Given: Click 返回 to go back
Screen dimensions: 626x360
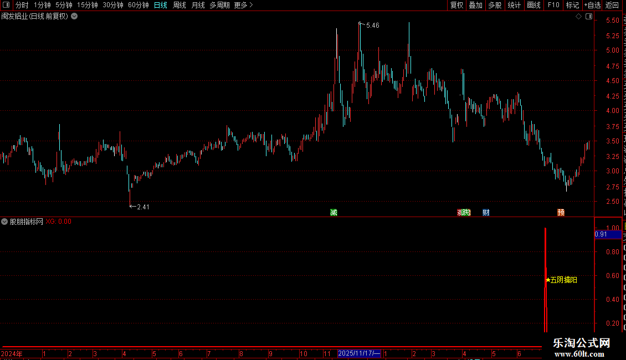Looking at the screenshot, I should pos(612,5).
